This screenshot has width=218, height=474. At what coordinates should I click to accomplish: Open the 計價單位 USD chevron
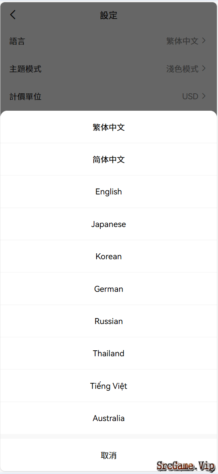pos(204,96)
